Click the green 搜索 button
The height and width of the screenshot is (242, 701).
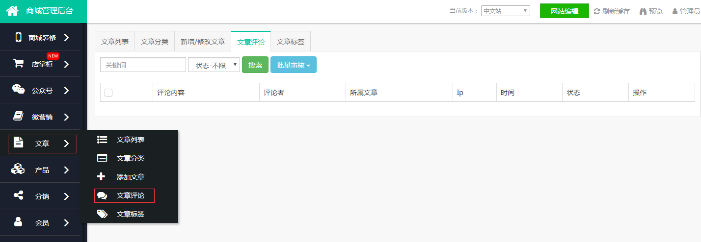(x=255, y=65)
